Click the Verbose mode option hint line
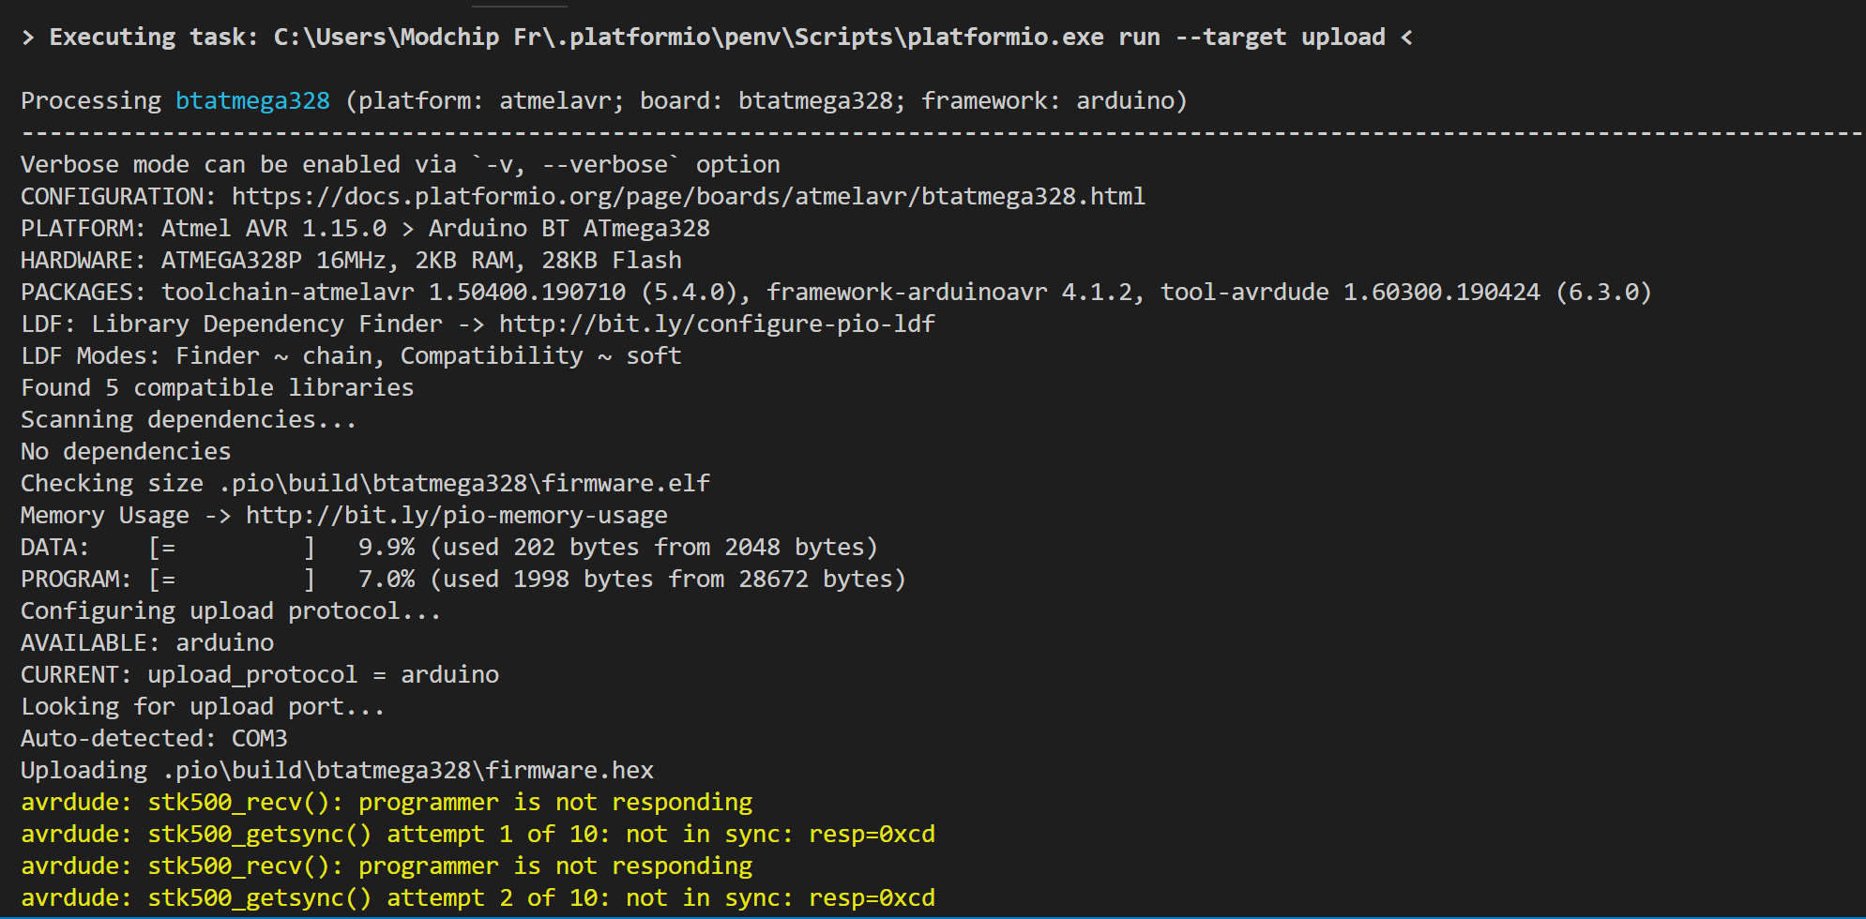 point(401,164)
